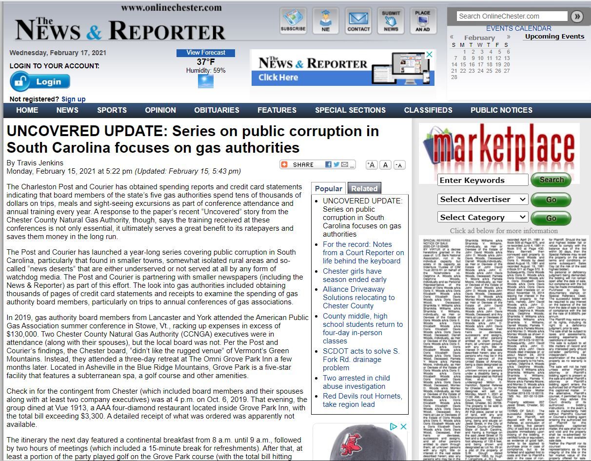Go to the HOME menu
Viewport: 591px width, 461px height.
coord(27,110)
